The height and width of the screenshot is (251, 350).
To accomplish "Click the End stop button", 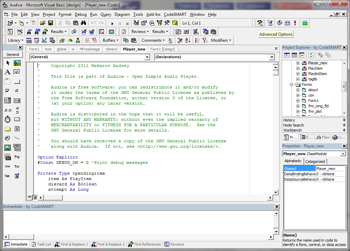I will point(127,24).
